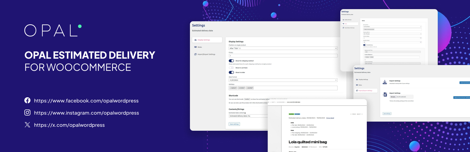This screenshot has width=470, height=152.
Task: Click Upload file and import settings button
Action: pos(462,98)
